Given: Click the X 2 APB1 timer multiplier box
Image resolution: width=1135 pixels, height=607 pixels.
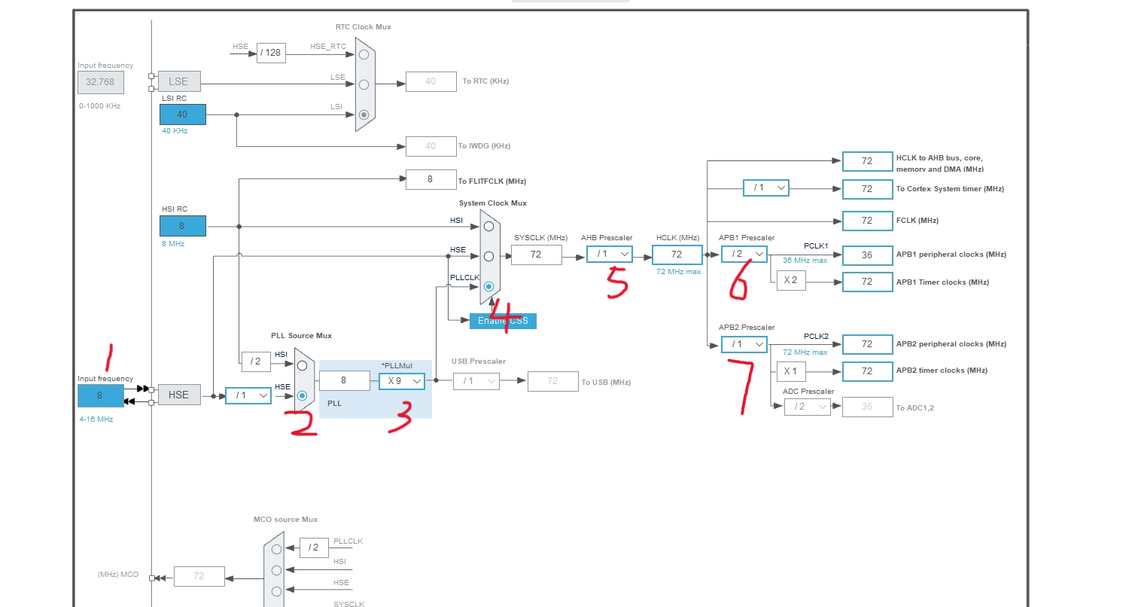Looking at the screenshot, I should (x=791, y=282).
